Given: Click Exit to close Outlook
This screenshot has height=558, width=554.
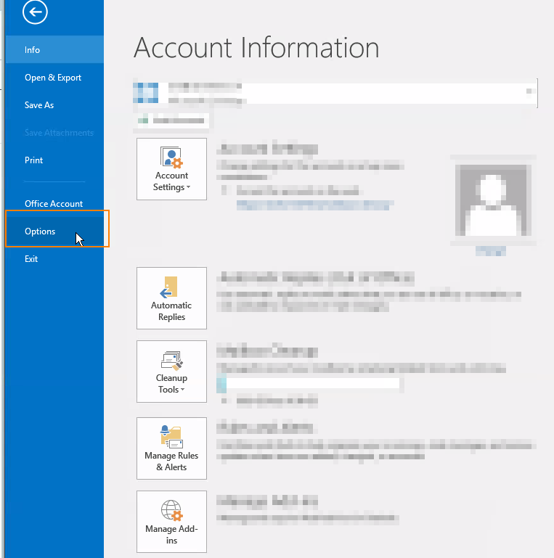Looking at the screenshot, I should click(x=54, y=259).
